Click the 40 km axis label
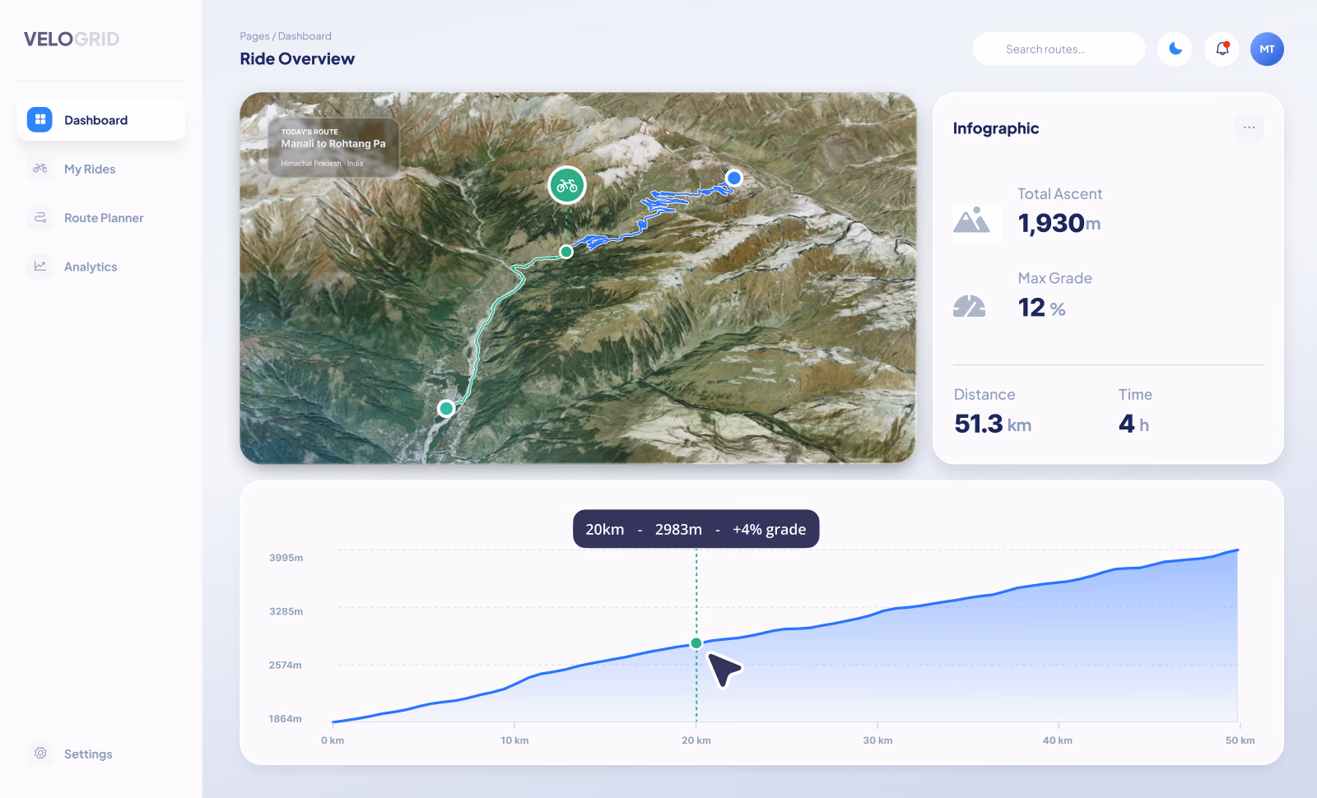Screen dimensions: 1317x798 tap(1058, 740)
